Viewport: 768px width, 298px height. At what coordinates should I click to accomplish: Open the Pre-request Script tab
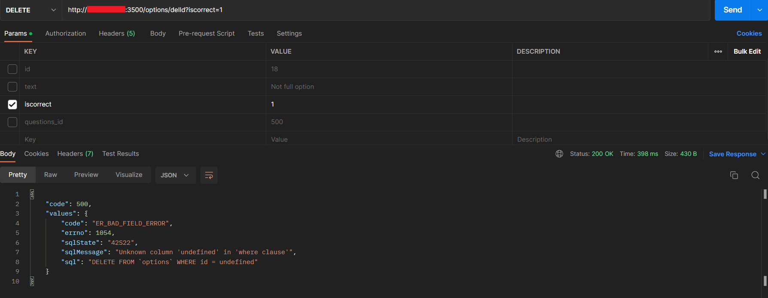(206, 33)
